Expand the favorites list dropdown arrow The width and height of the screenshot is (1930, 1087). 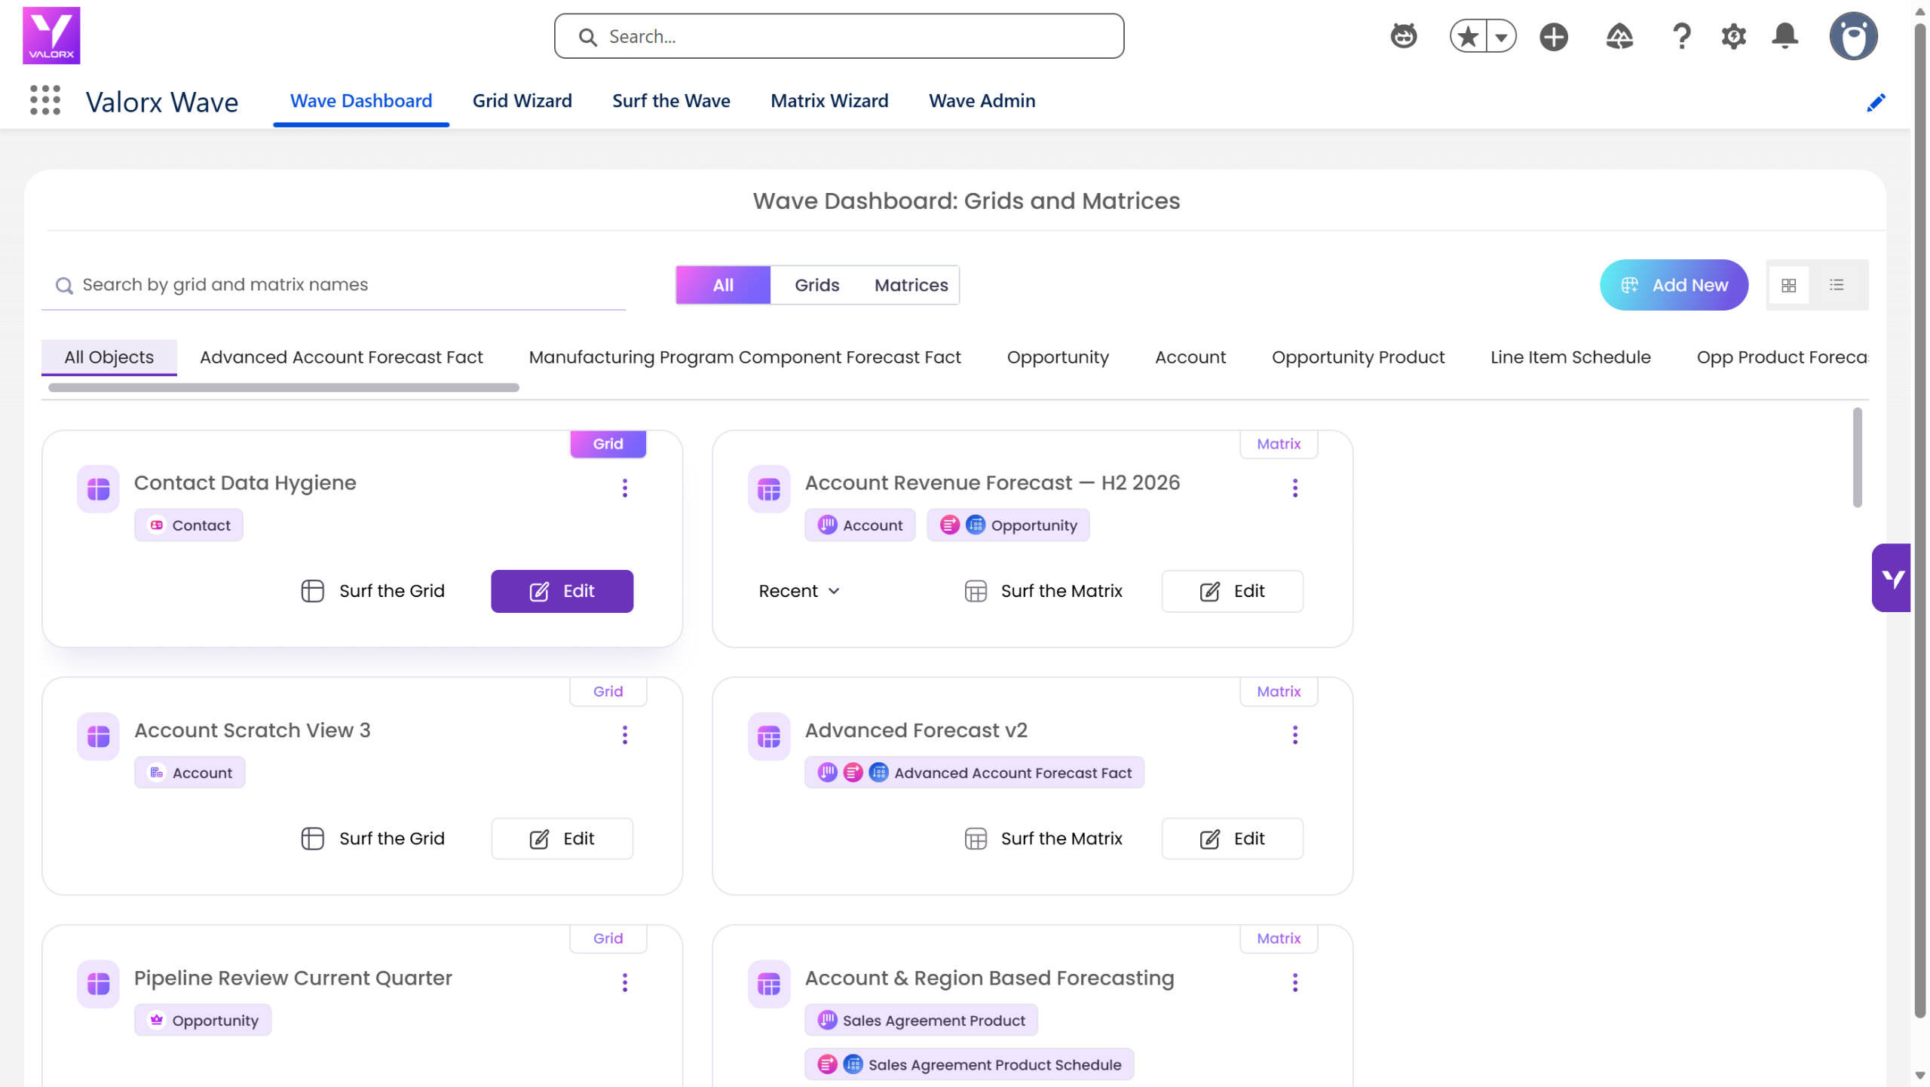pyautogui.click(x=1500, y=36)
